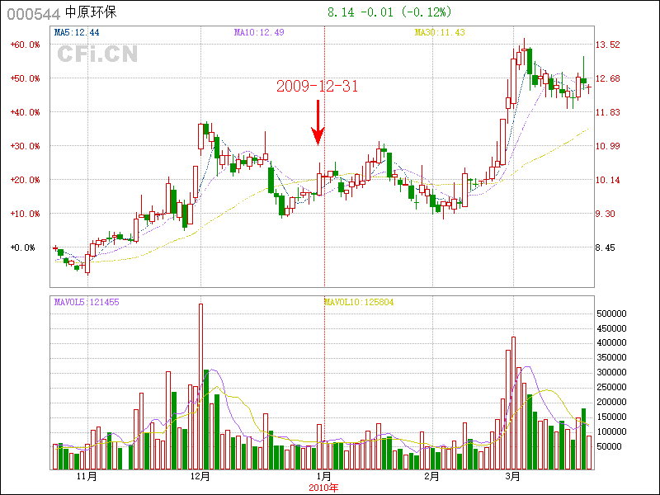
Task: Click the 13.52 price axis label
Action: (608, 45)
